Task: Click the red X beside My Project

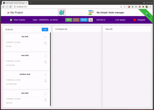Action: [x=8, y=13]
